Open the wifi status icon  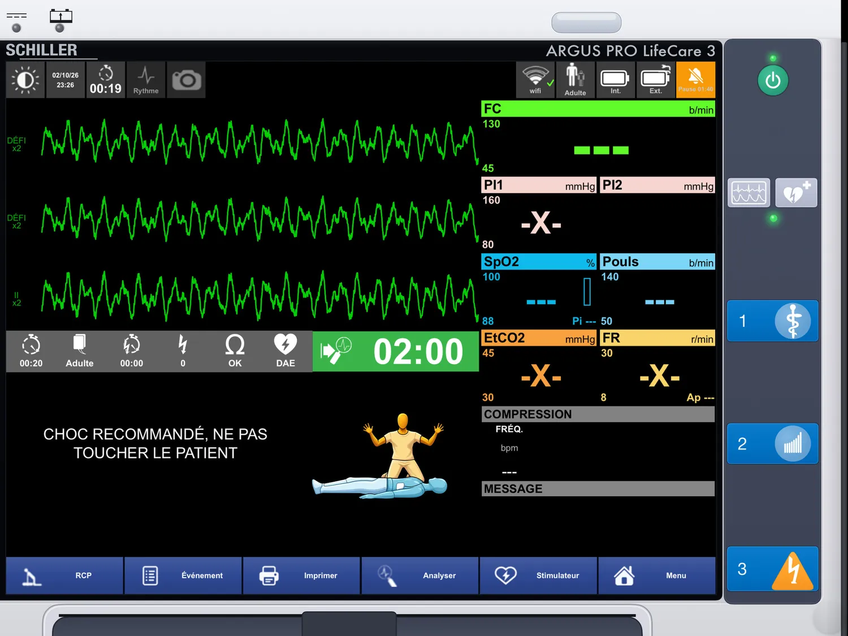click(x=535, y=80)
